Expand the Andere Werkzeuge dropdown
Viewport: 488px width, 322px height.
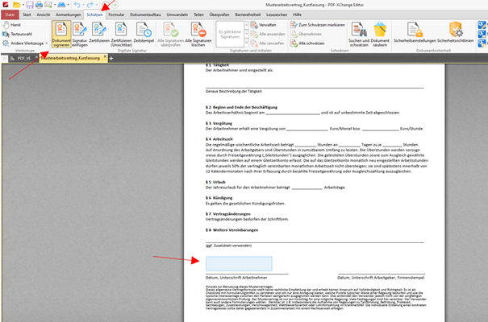[x=26, y=44]
